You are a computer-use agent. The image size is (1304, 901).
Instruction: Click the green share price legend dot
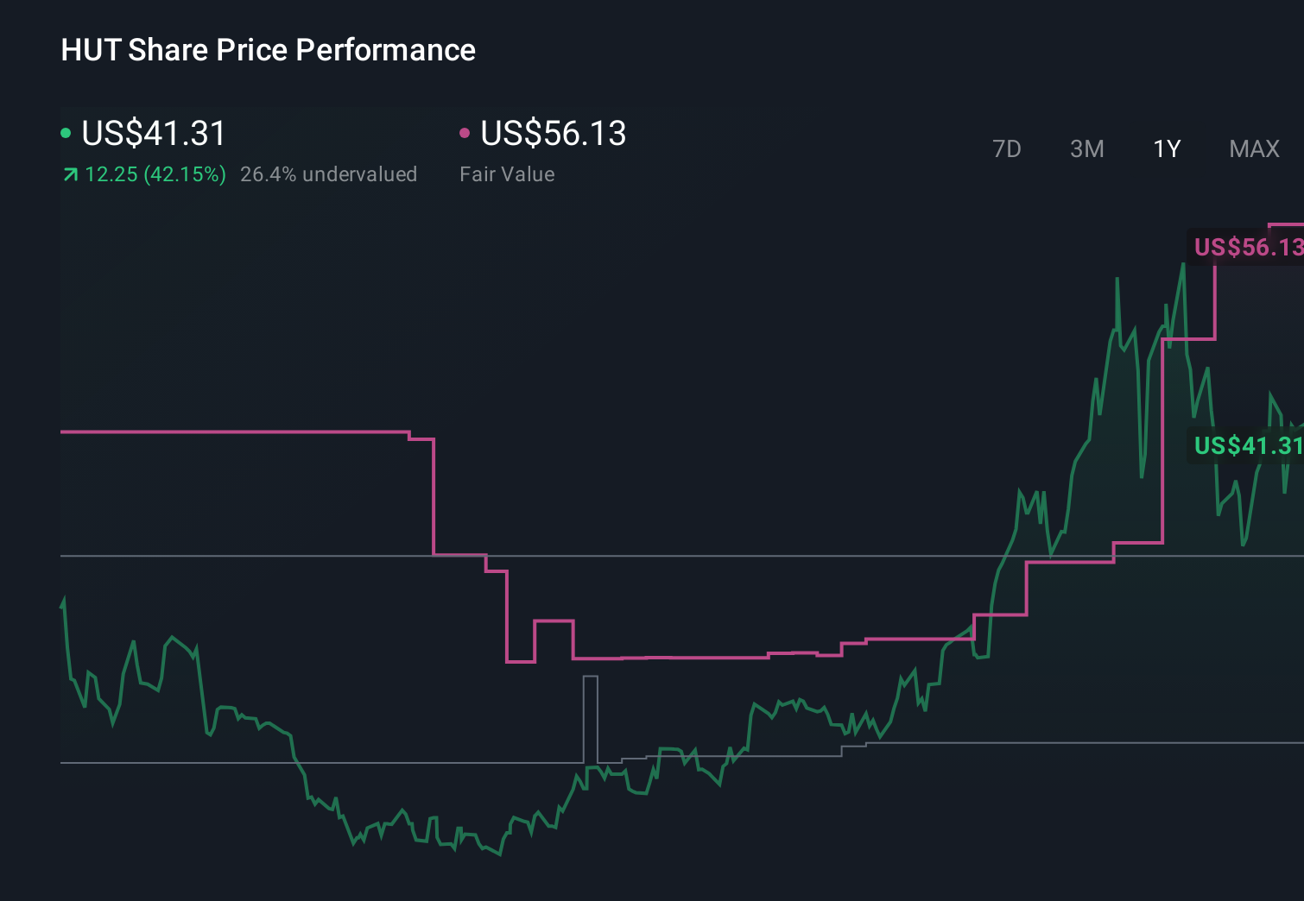pyautogui.click(x=66, y=133)
